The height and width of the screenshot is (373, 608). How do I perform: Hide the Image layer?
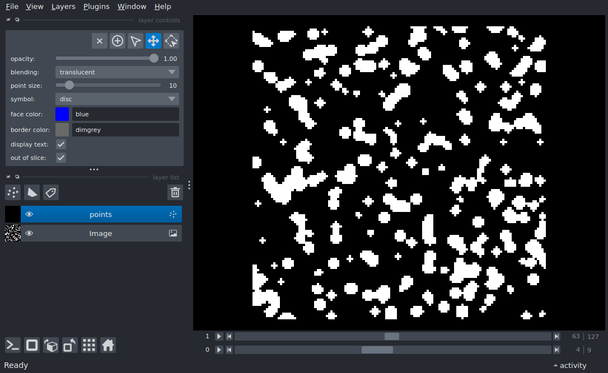click(29, 233)
